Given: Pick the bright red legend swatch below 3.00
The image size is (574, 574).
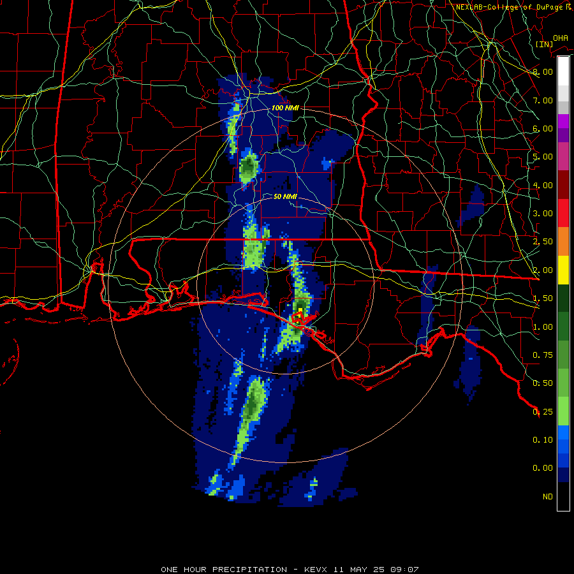Looking at the screenshot, I should [563, 213].
